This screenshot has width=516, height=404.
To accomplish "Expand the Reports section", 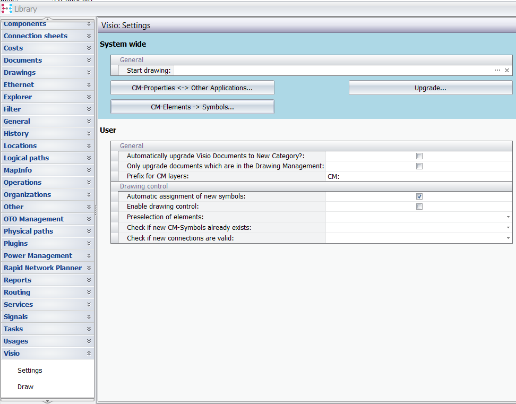I will click(47, 280).
